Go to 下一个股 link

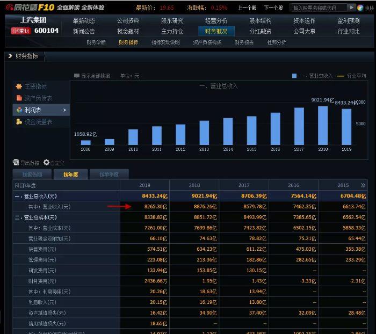tap(273, 8)
